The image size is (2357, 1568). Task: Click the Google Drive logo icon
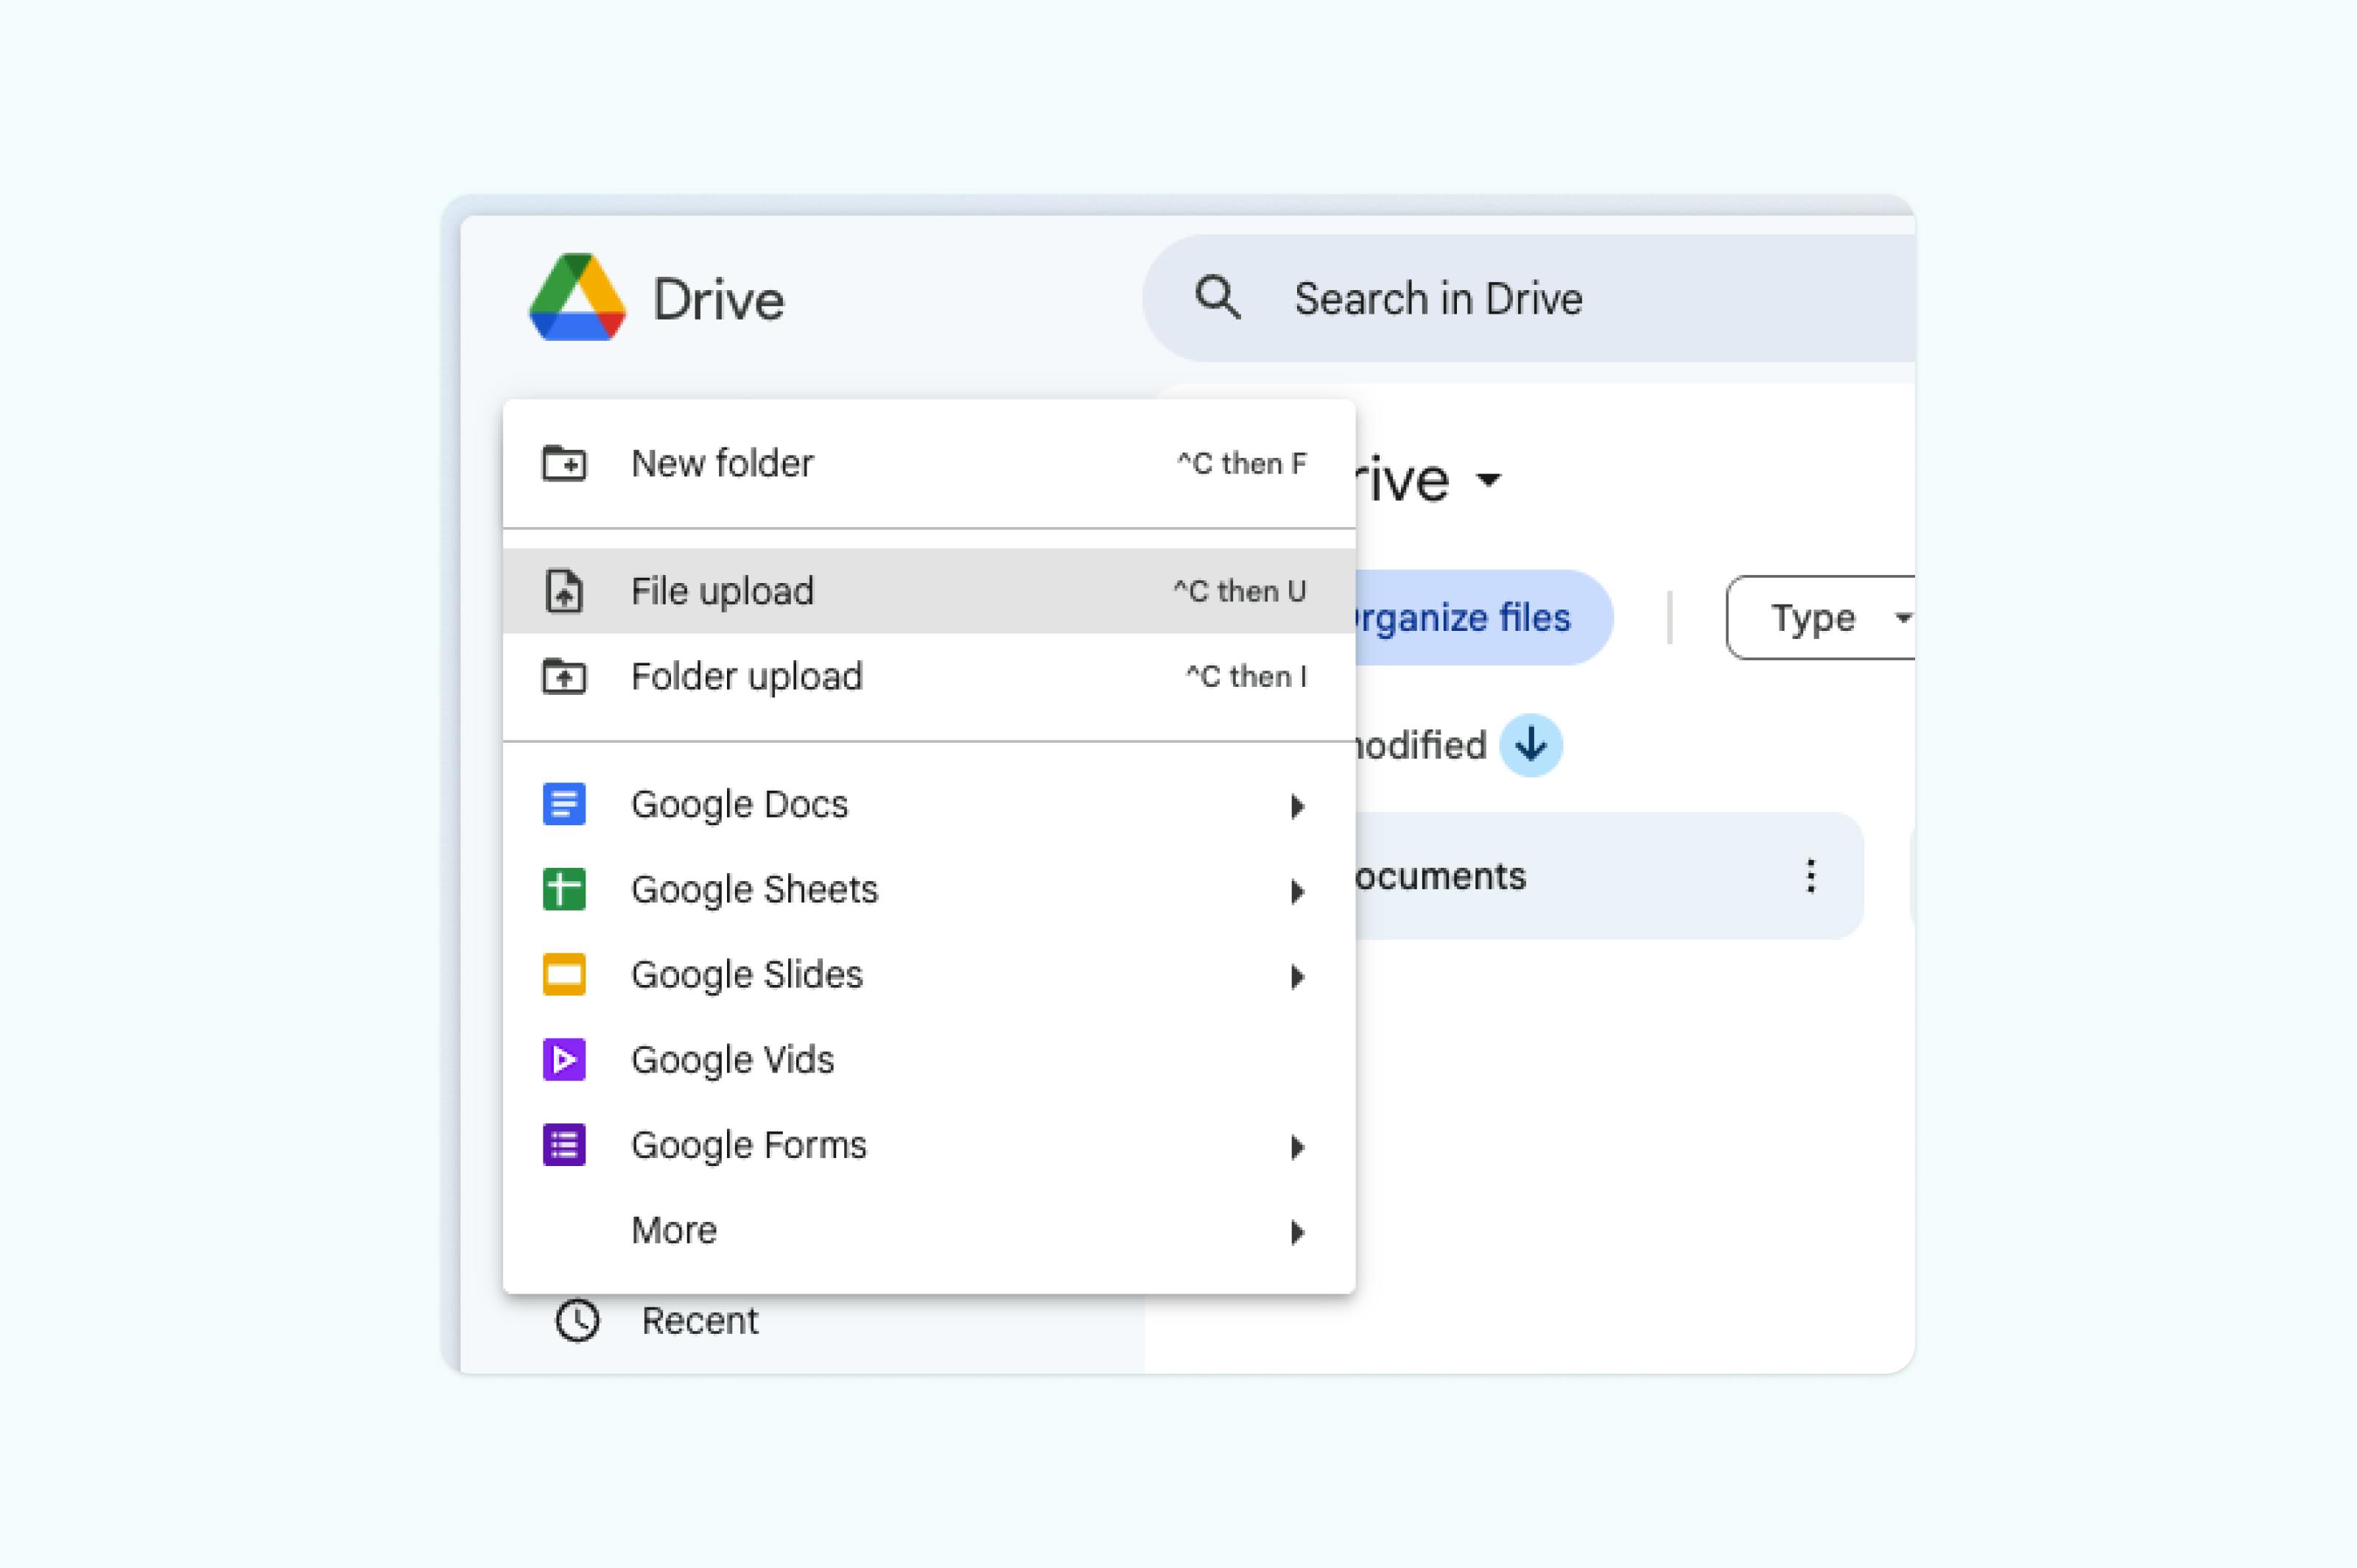coord(577,297)
